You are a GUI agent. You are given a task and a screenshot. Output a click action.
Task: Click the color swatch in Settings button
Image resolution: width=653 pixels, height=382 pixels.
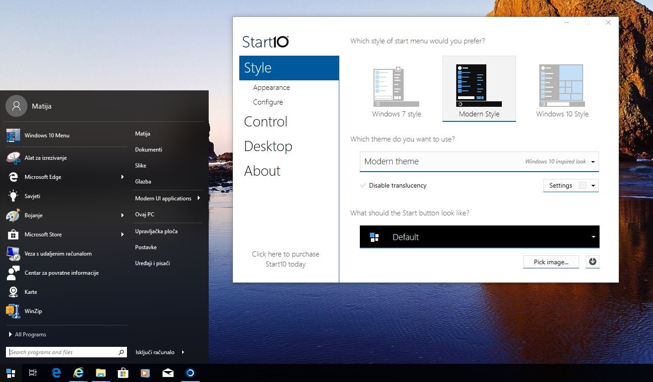(x=582, y=185)
